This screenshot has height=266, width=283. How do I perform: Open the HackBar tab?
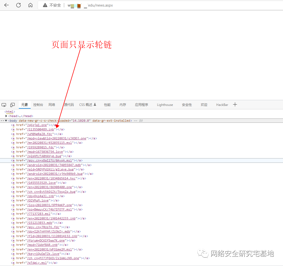pyautogui.click(x=222, y=105)
